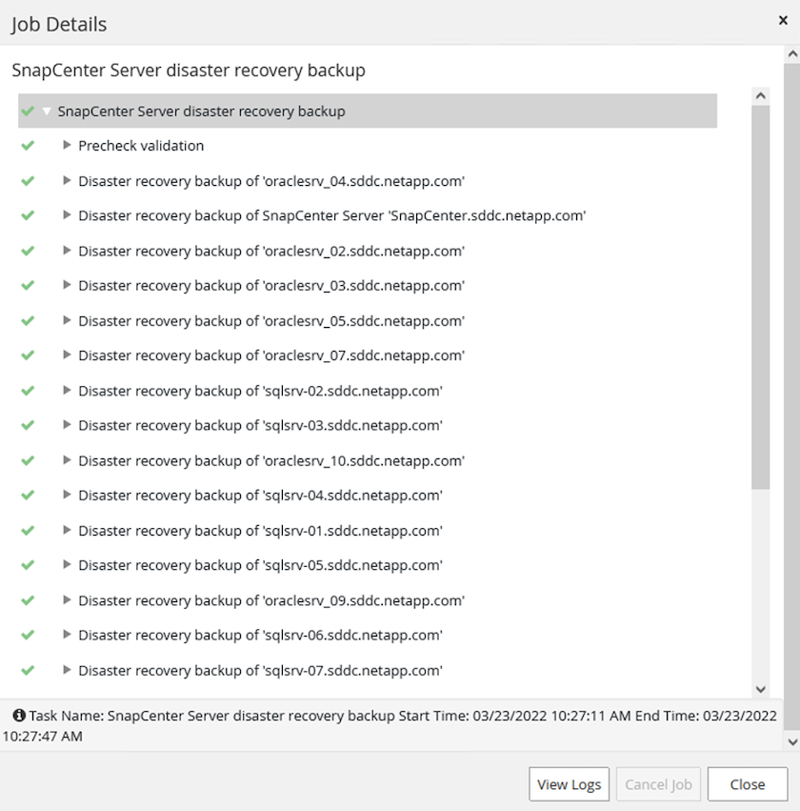
Task: Expand the oraclesrv_10.sddc.netapp.com backup step
Action: coord(67,459)
